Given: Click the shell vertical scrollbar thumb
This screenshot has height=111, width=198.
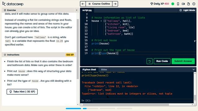Looking at the screenshot, I should [x=195, y=98].
